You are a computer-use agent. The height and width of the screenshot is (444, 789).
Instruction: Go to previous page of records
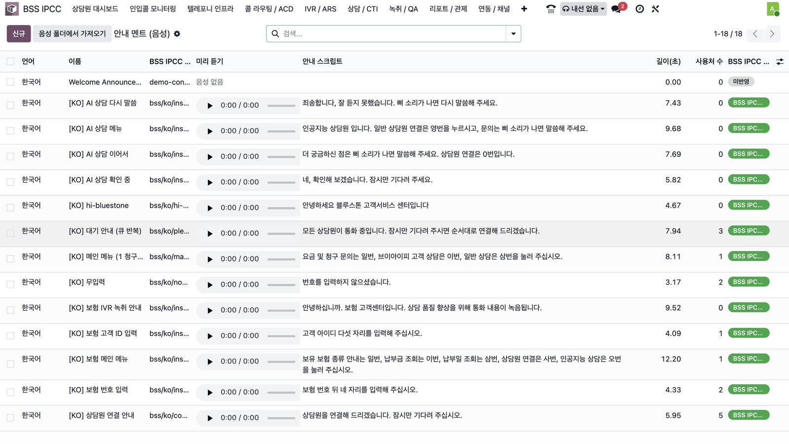755,34
